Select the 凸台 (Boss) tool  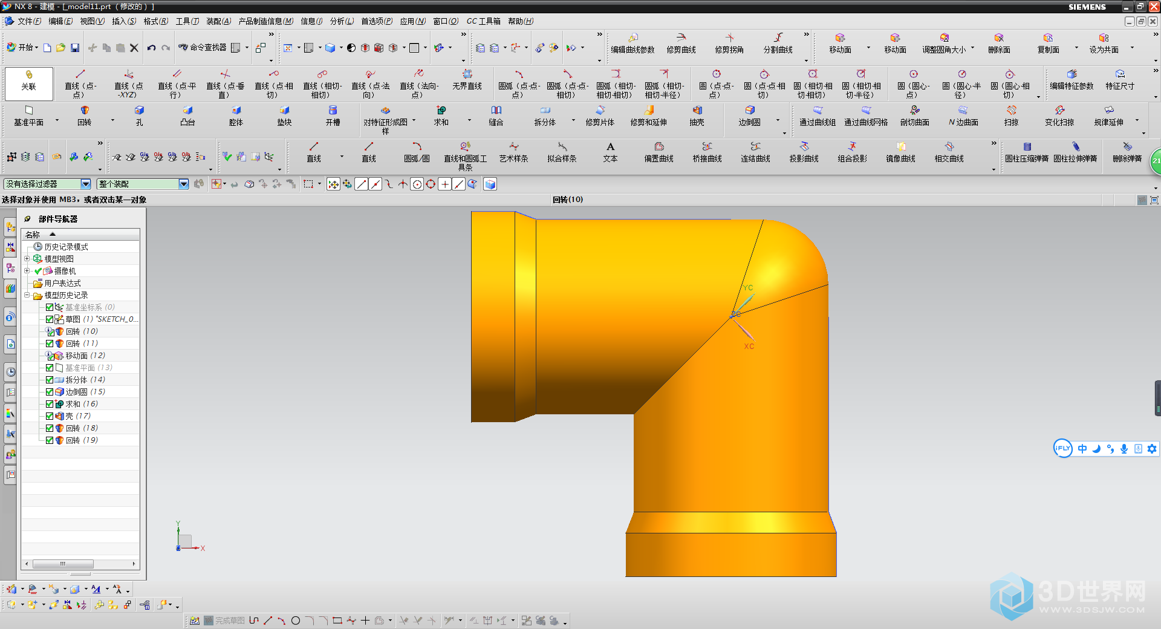(x=187, y=115)
